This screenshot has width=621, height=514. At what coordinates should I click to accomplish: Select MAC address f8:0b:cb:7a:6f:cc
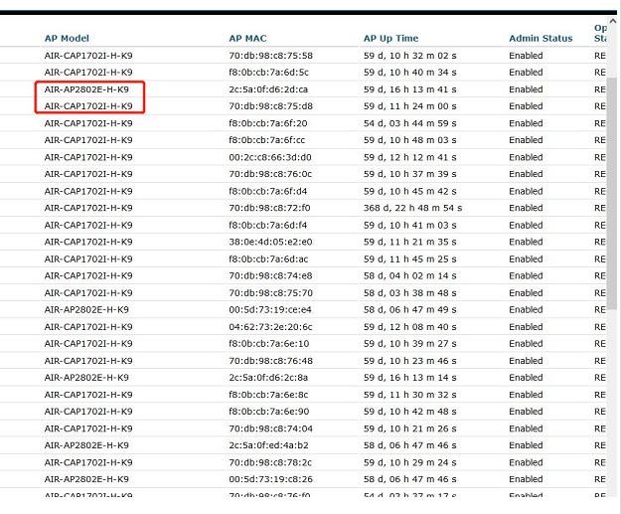267,140
